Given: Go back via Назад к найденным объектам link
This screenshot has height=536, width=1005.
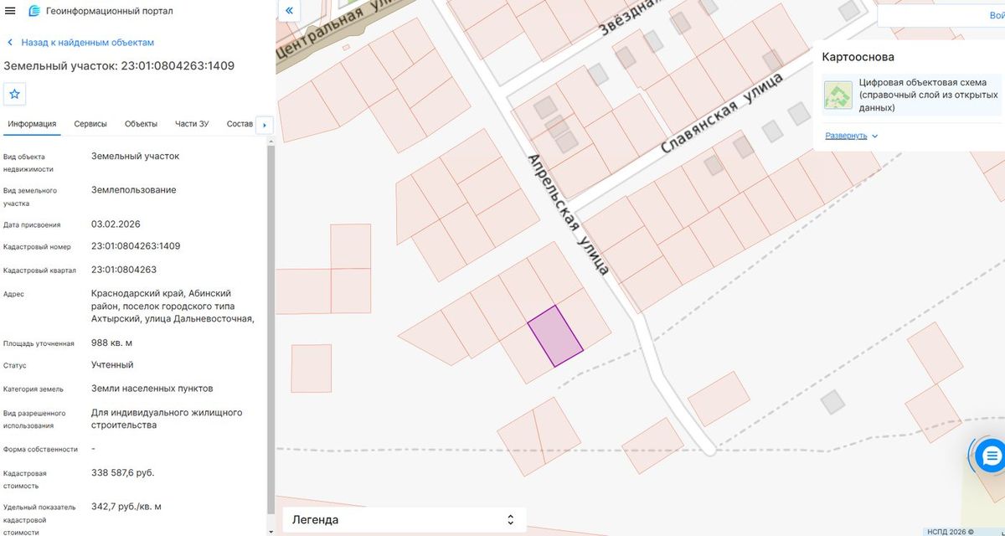Looking at the screenshot, I should click(88, 42).
